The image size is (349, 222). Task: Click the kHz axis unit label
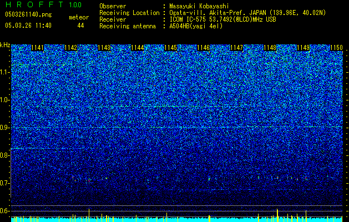[x=5, y=45]
